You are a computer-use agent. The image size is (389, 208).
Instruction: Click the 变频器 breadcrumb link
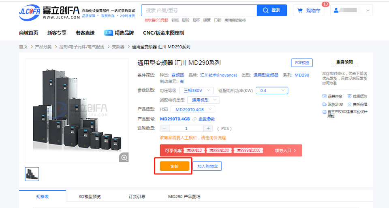tap(118, 47)
